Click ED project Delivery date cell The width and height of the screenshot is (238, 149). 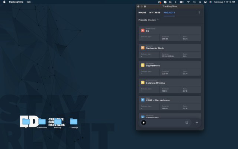tap(149, 38)
